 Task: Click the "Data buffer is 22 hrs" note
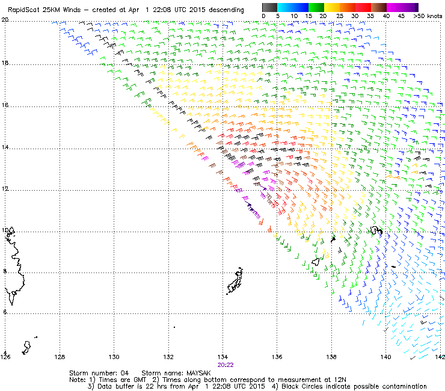point(133,386)
